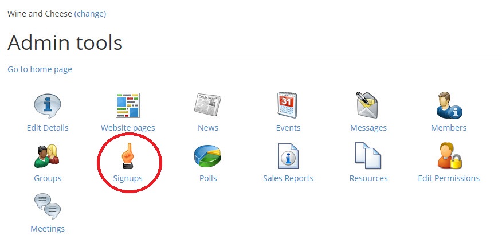Open the Events text link

click(x=288, y=128)
